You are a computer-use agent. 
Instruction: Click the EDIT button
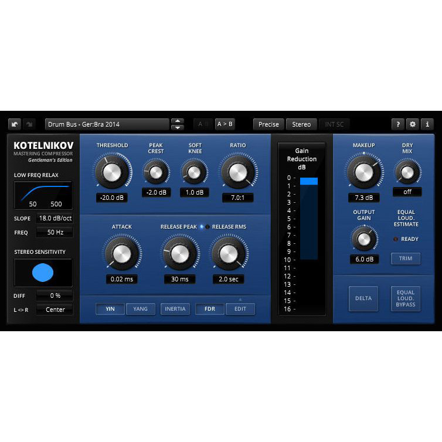click(240, 309)
